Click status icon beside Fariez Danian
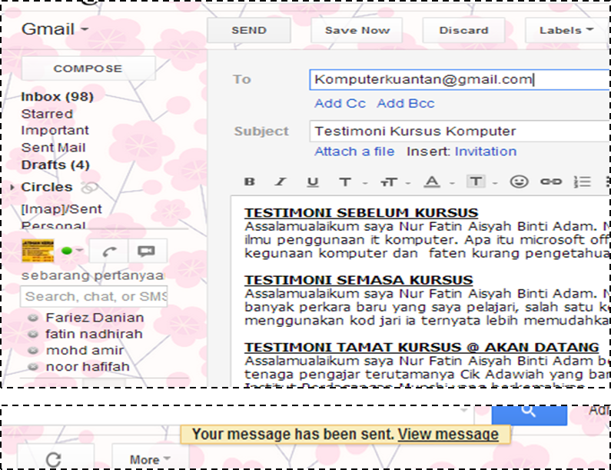 [x=34, y=318]
